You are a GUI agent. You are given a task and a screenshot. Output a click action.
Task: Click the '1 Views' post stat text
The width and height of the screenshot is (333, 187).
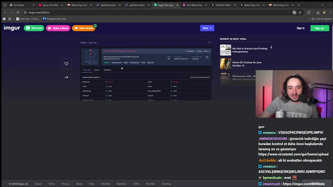pos(83,43)
